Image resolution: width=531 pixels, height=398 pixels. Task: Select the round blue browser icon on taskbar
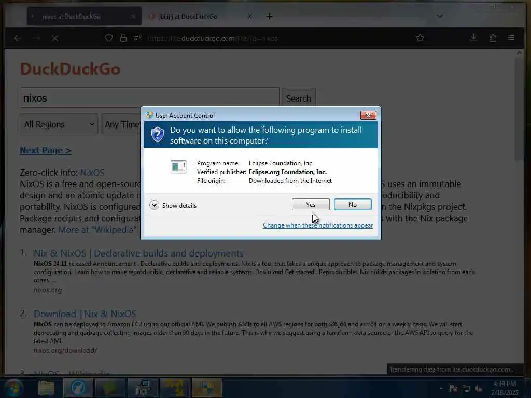(78, 388)
